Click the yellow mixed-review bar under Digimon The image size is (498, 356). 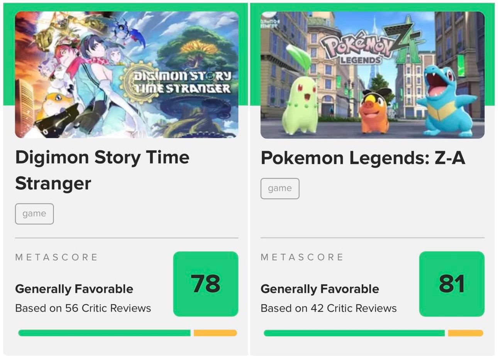coord(215,333)
